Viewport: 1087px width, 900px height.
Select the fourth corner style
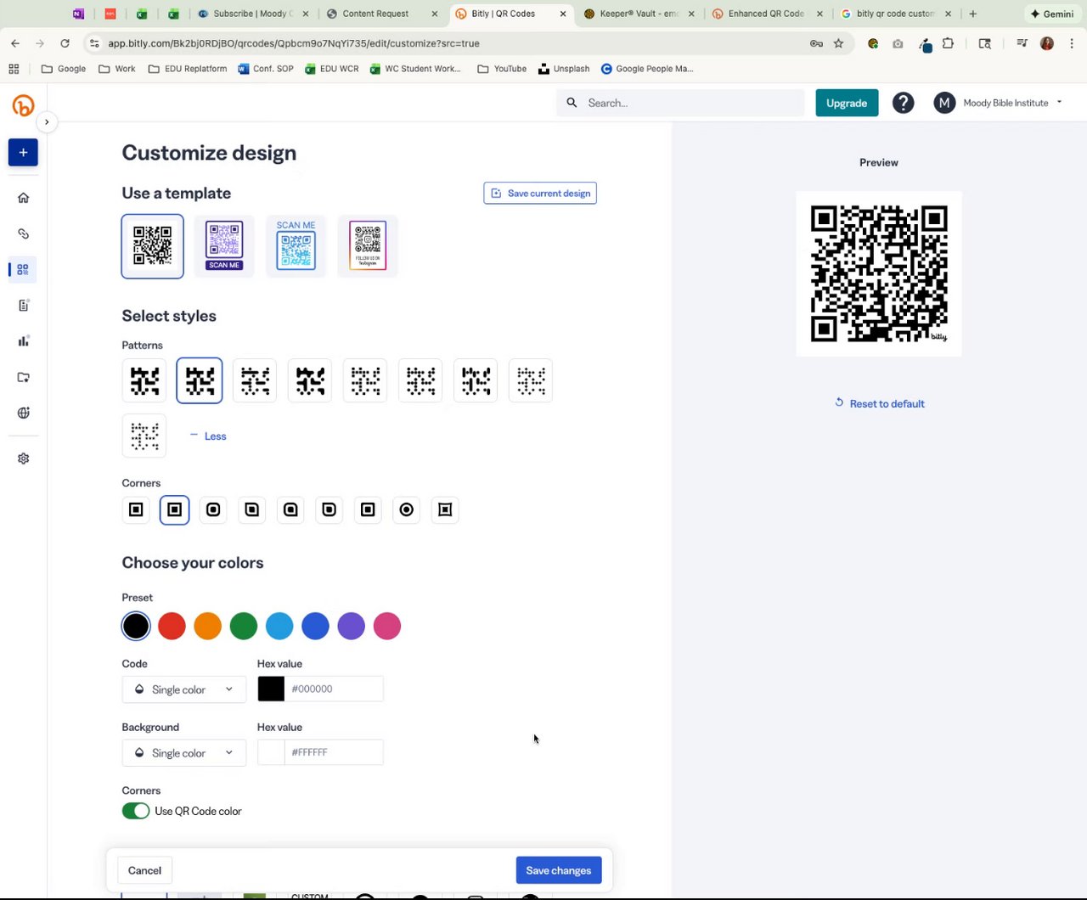(251, 509)
